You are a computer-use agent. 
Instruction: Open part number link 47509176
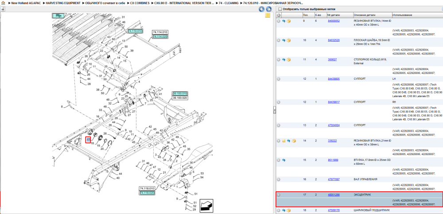pos(334,210)
